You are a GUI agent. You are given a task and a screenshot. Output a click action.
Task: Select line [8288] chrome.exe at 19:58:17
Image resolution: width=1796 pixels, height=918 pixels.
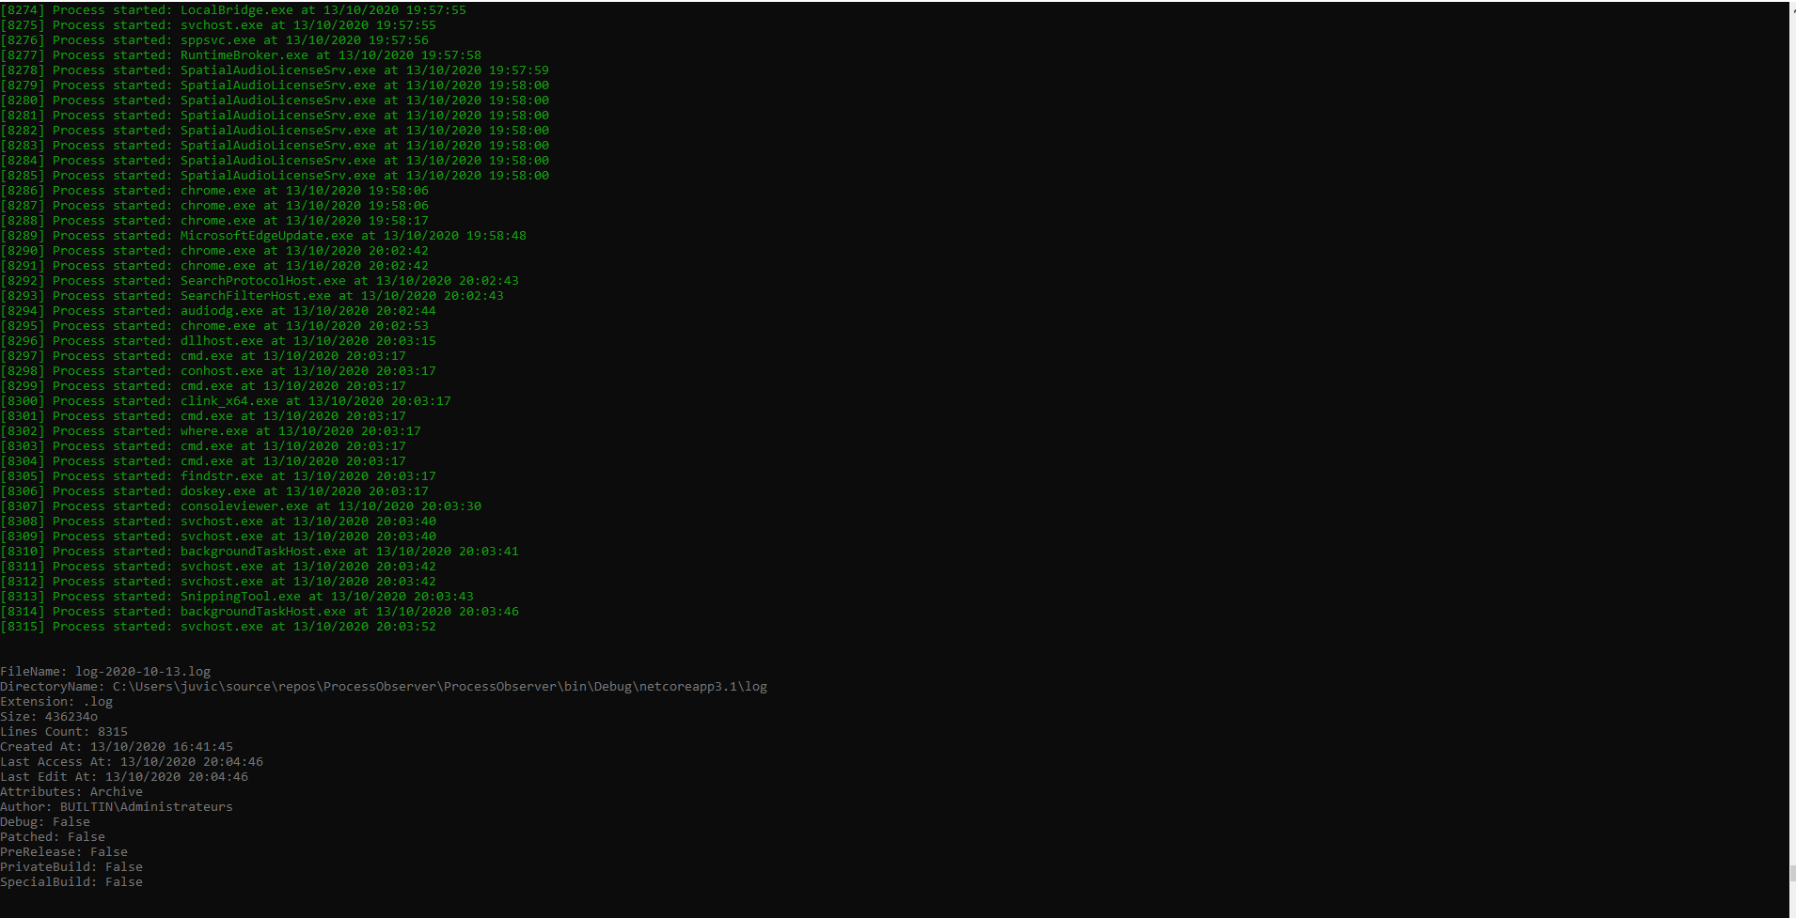(x=214, y=221)
